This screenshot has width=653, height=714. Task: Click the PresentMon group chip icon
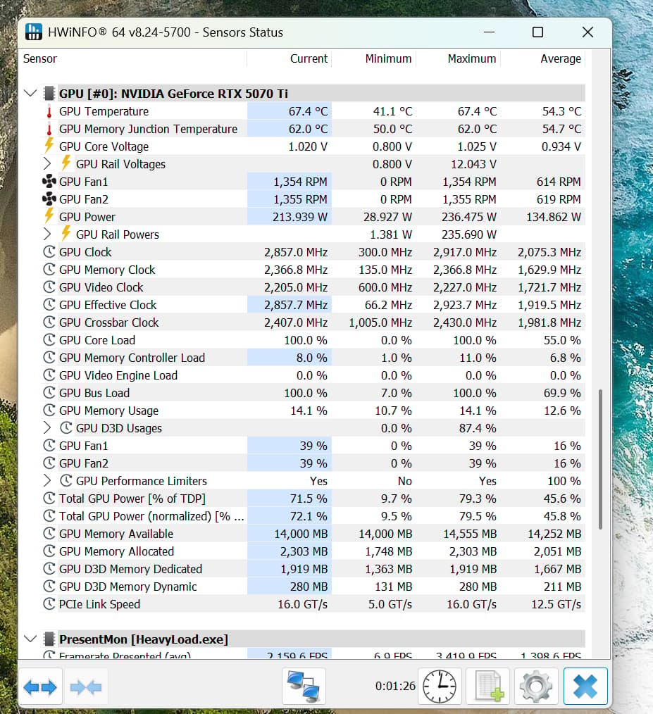click(x=49, y=639)
